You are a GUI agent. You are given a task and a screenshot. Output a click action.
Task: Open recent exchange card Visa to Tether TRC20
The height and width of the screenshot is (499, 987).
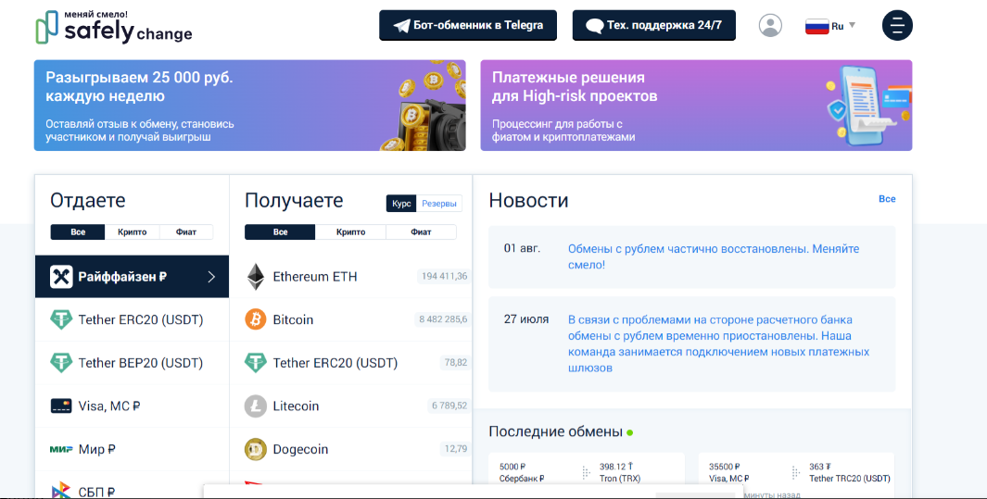tap(796, 475)
